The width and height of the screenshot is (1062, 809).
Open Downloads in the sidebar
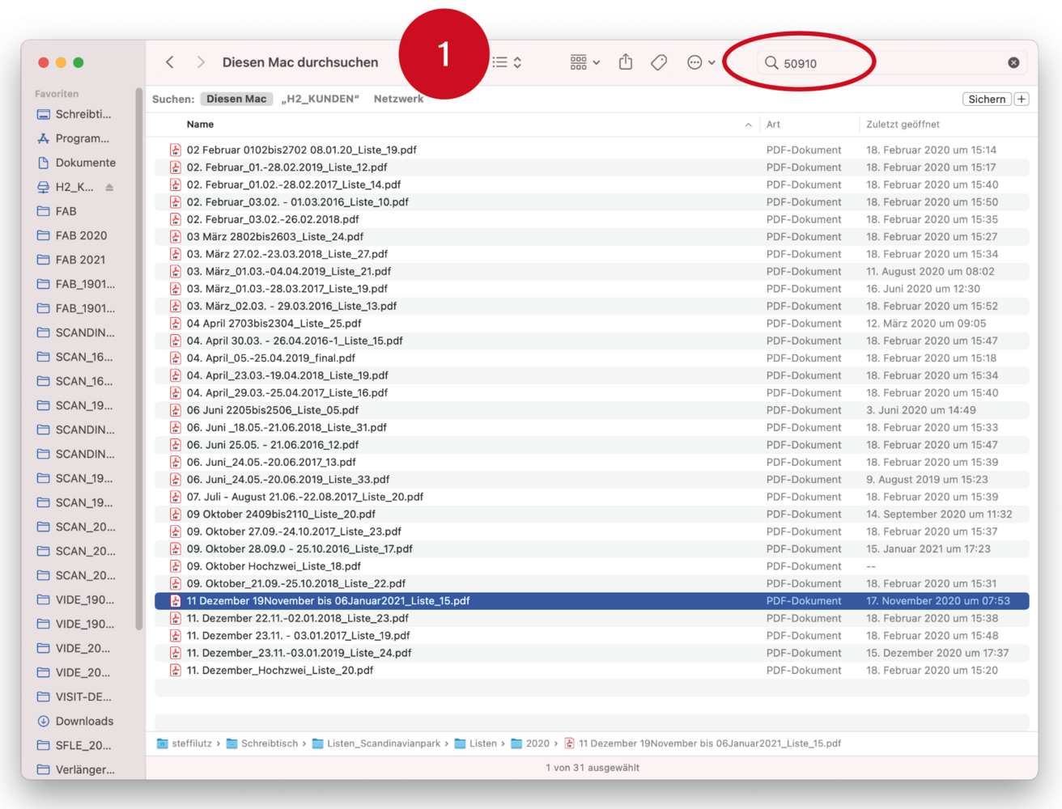coord(84,721)
